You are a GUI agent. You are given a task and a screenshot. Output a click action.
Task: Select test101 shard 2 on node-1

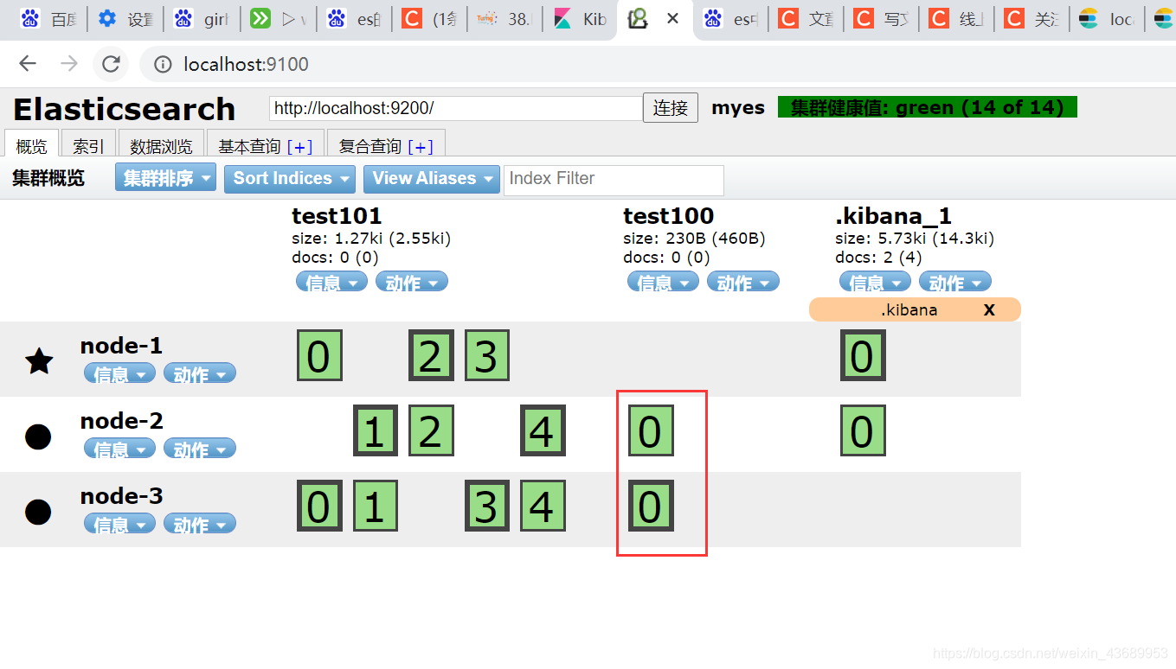[x=431, y=355]
